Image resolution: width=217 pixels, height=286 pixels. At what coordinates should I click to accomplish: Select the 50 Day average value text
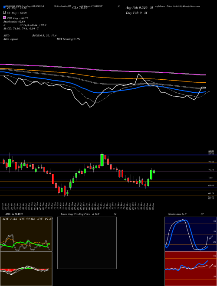click(17, 13)
